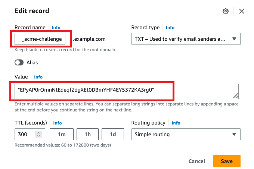Expand the Routing policy dropdown
The image size is (254, 169).
coord(186,134)
